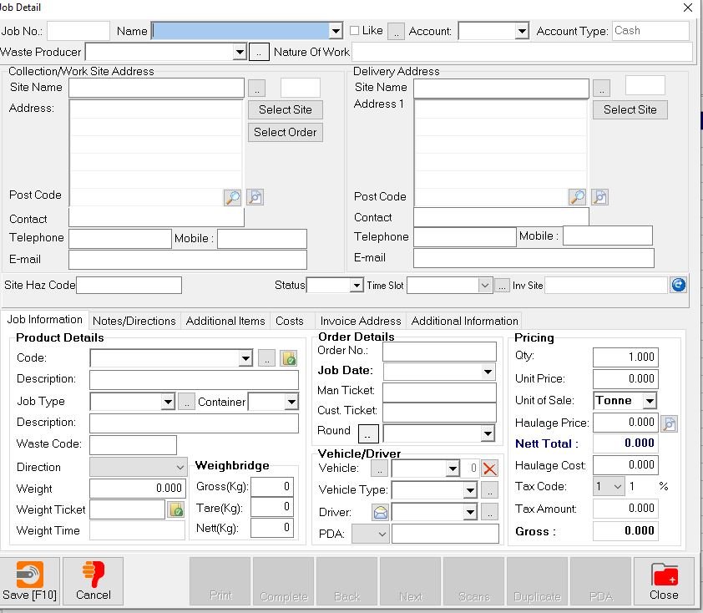This screenshot has width=703, height=613.
Task: Open the Container dropdown
Action: click(x=291, y=402)
